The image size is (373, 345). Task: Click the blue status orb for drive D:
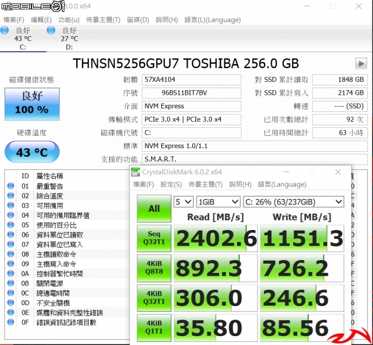[51, 30]
